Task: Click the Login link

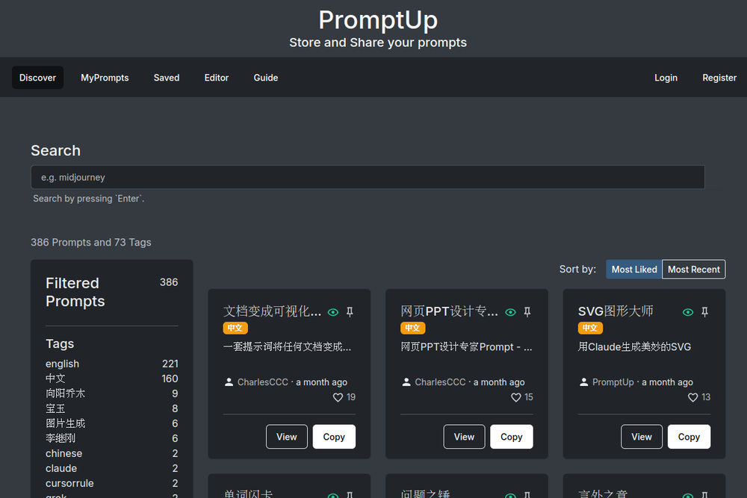Action: point(666,78)
